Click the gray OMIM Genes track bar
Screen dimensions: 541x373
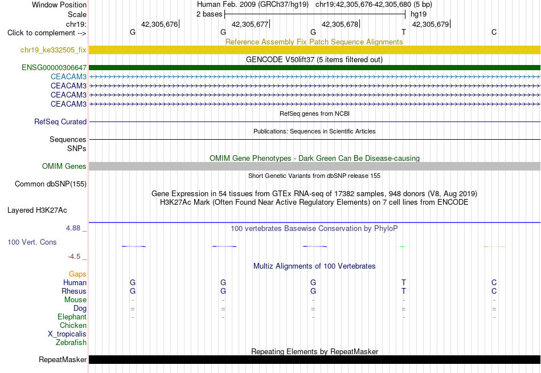point(314,167)
